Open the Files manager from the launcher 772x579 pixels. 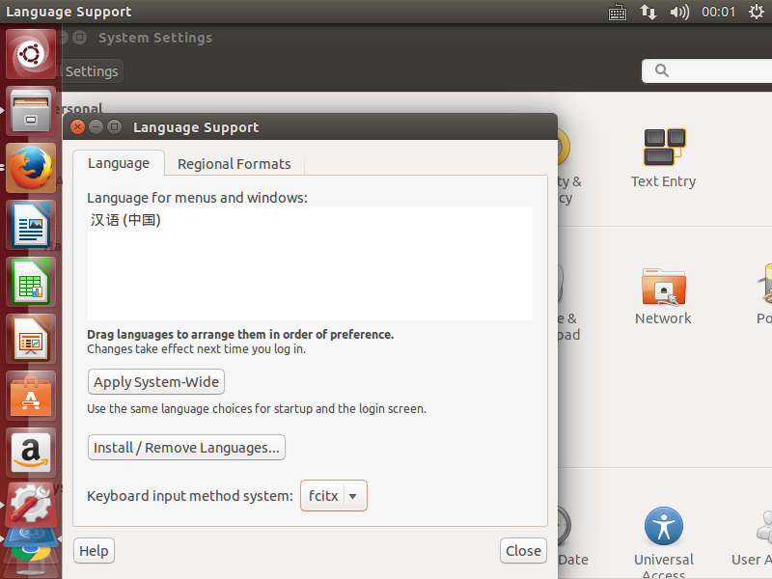click(30, 111)
